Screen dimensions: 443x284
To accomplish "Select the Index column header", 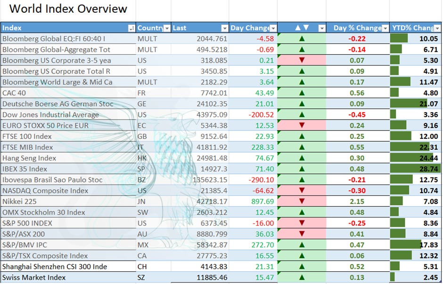I will click(x=68, y=28).
